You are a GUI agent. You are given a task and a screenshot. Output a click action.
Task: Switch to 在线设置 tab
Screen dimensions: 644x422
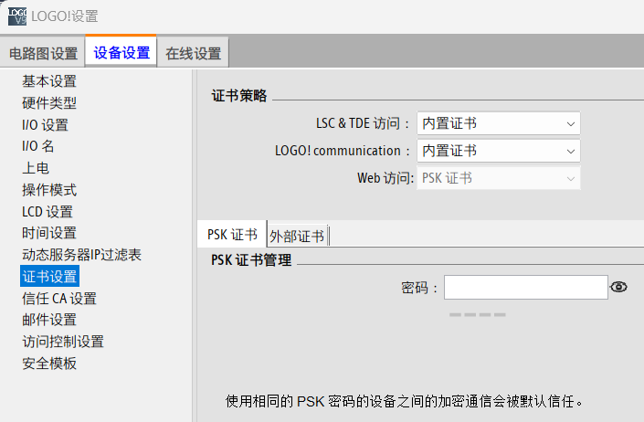point(194,53)
